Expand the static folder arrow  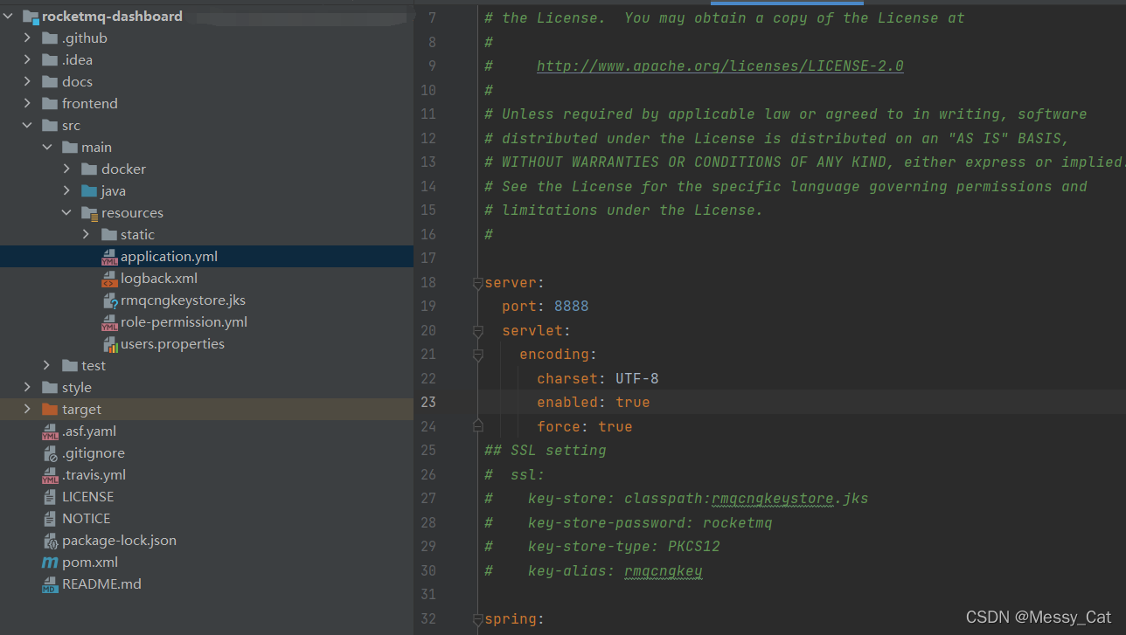[x=86, y=235]
